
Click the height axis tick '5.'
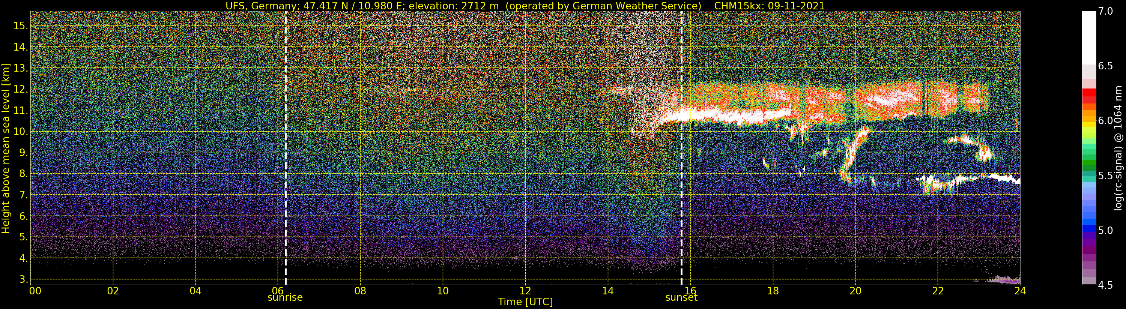tap(24, 237)
